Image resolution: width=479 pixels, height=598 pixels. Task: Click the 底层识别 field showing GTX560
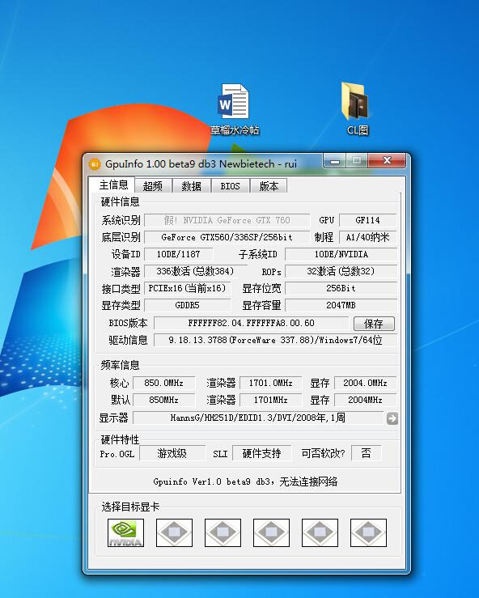pos(227,237)
